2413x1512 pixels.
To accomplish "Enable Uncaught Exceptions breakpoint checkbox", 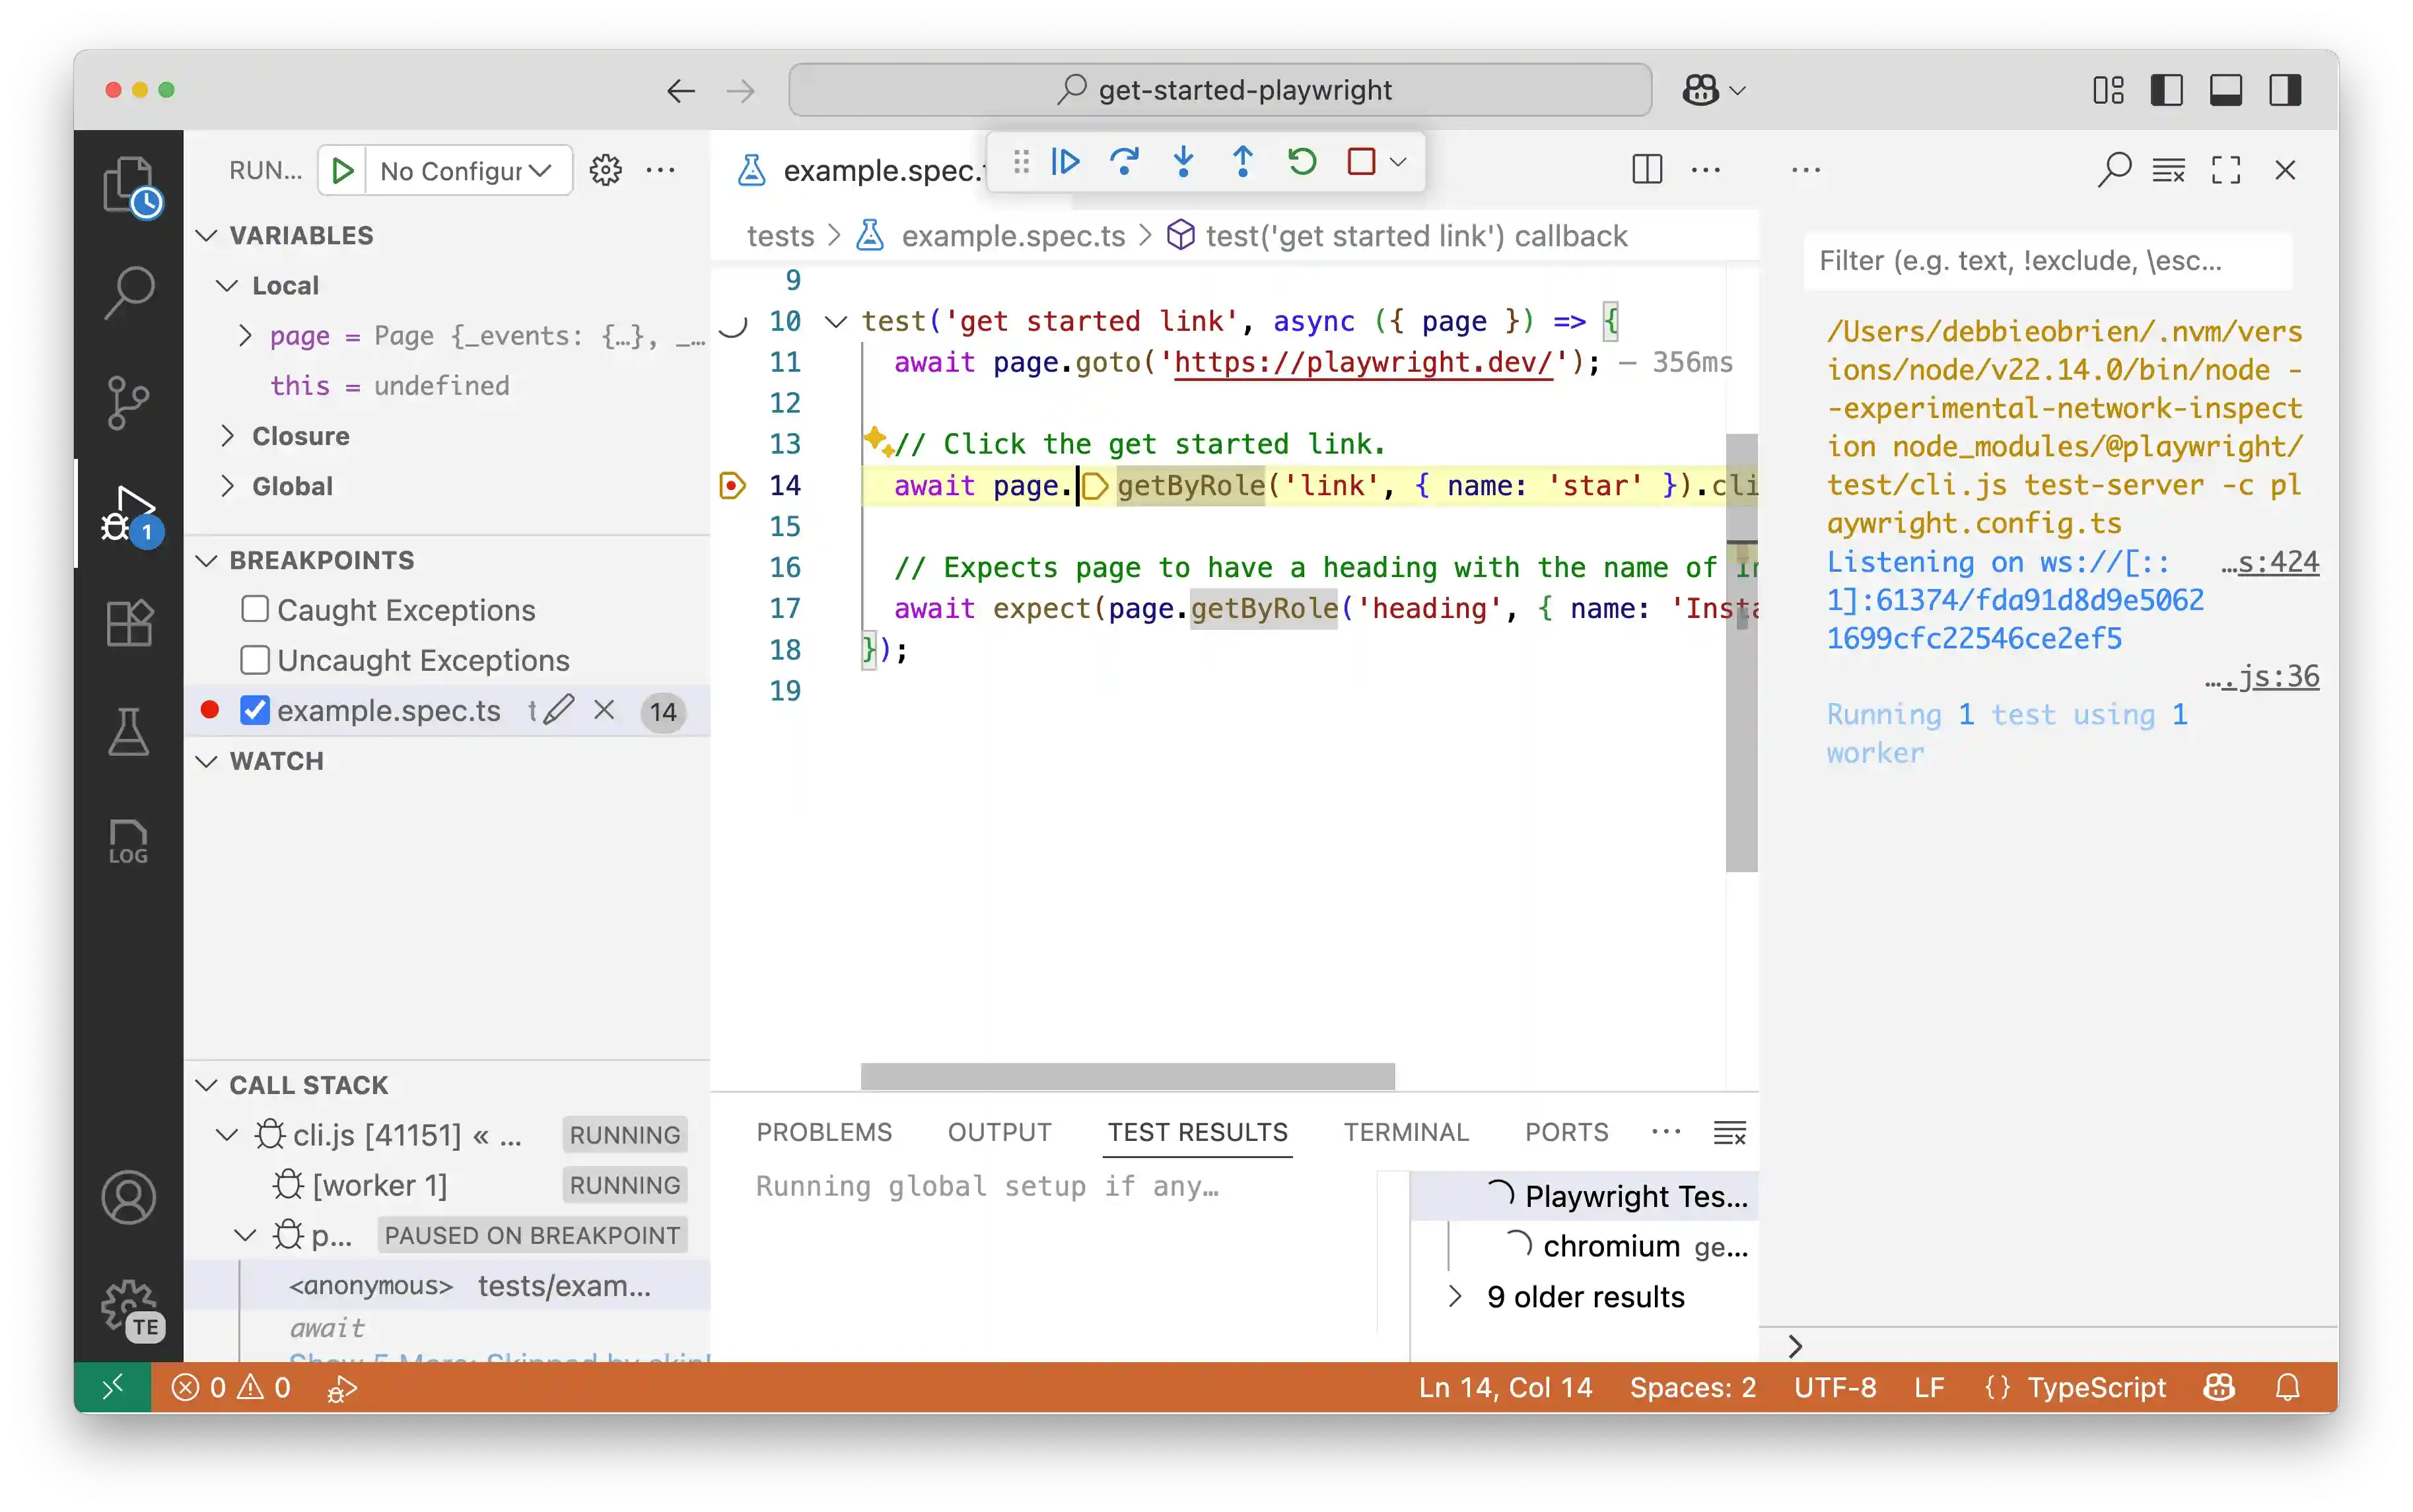I will coord(255,659).
